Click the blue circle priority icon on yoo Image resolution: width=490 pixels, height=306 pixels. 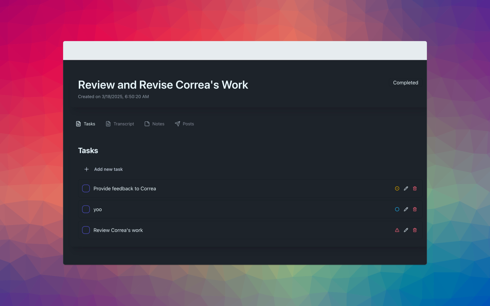tap(397, 209)
